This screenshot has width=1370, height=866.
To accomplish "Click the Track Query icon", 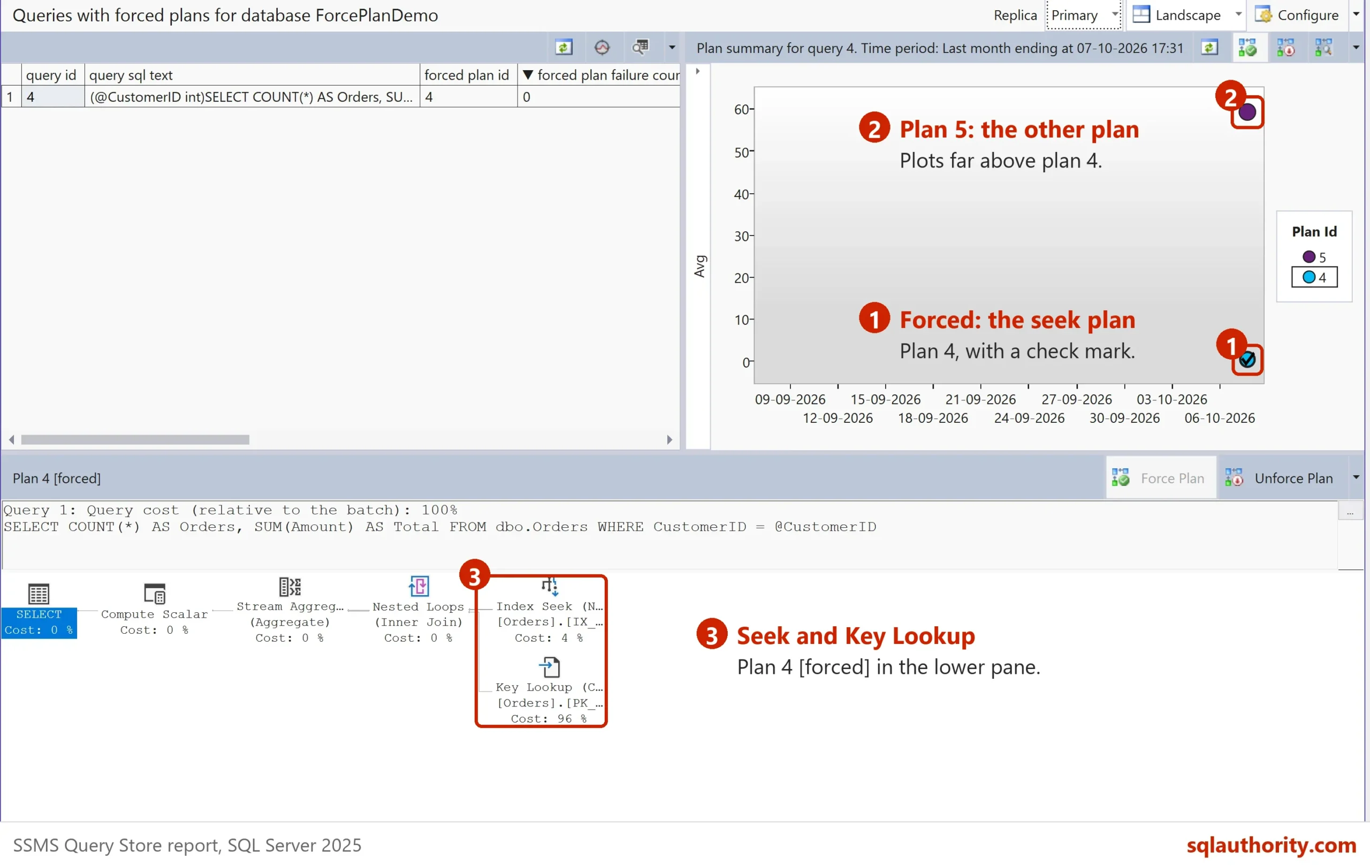I will click(x=602, y=47).
